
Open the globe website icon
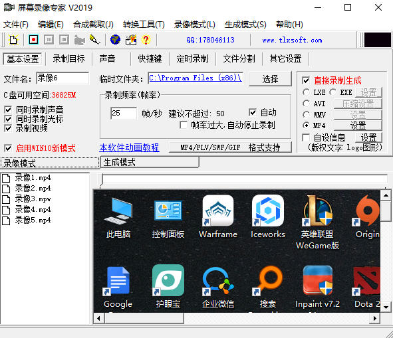[x=115, y=40]
